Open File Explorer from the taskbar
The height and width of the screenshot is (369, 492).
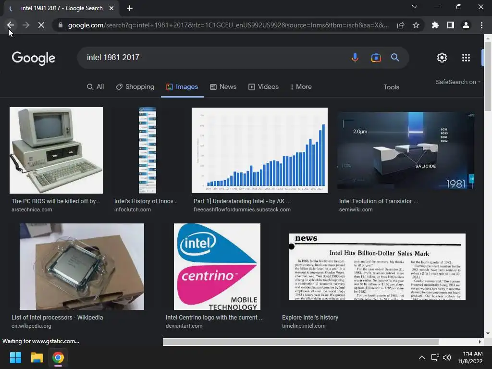pyautogui.click(x=37, y=357)
